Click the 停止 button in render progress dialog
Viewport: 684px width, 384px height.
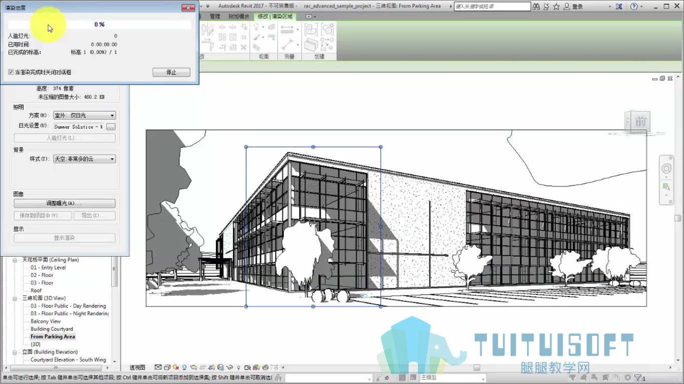point(171,72)
